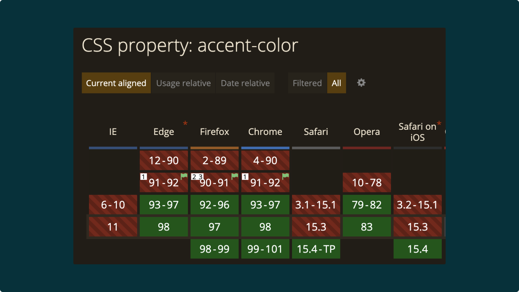Select Safari on iOS 15.3 cell

418,227
